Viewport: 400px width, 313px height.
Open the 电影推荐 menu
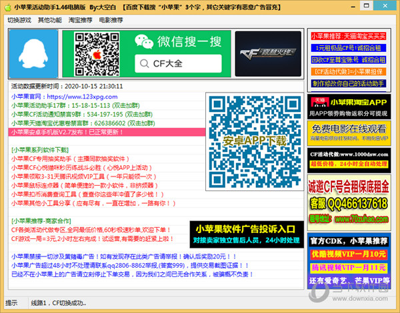point(111,20)
